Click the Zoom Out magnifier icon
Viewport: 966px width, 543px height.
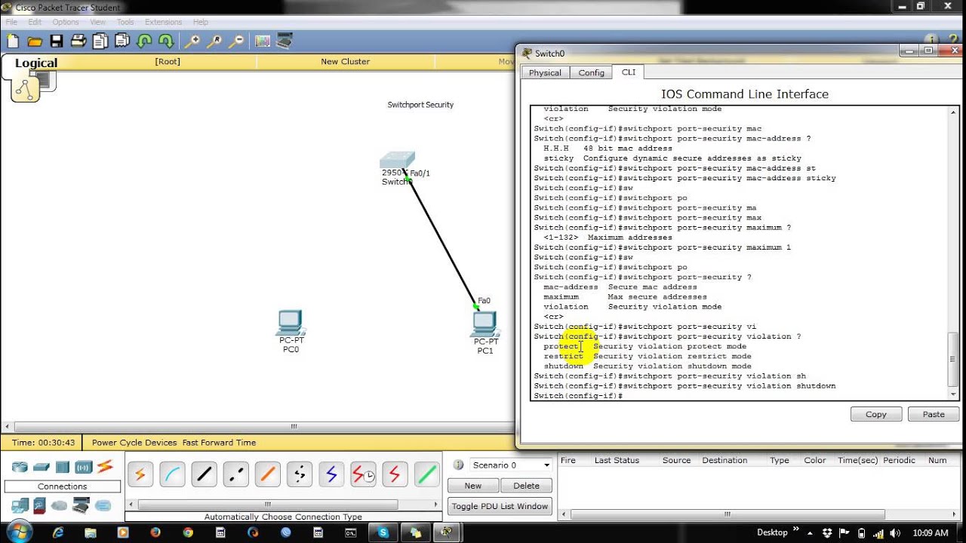click(236, 41)
